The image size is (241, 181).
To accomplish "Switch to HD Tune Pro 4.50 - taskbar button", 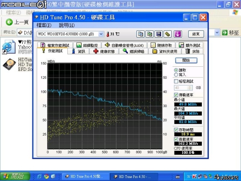I will 134,176.
